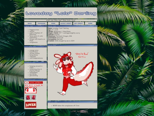
Task: Minimize the LOLO.PNG window
Action: pyautogui.click(x=93, y=45)
